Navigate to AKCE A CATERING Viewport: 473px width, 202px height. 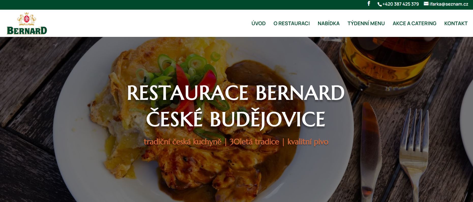click(414, 23)
